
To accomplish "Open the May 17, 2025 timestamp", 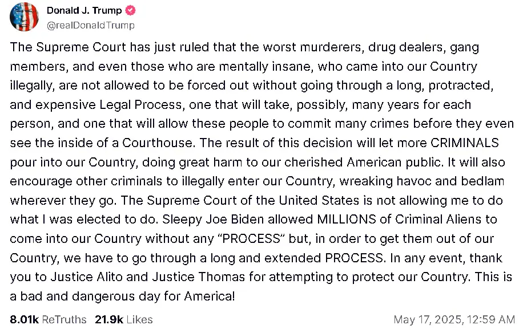I will [454, 319].
